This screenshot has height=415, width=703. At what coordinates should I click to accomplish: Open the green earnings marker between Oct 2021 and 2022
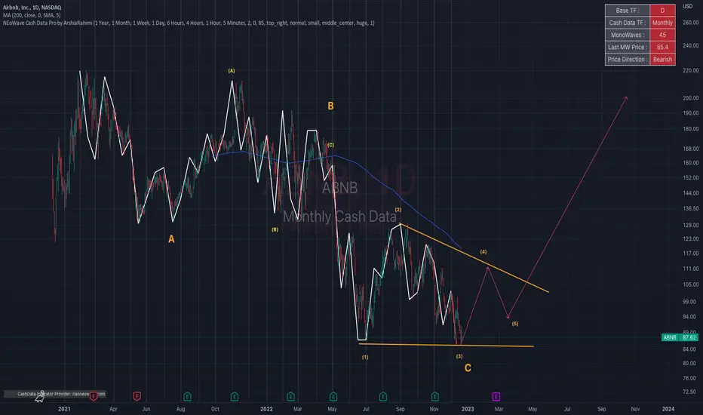coord(235,396)
